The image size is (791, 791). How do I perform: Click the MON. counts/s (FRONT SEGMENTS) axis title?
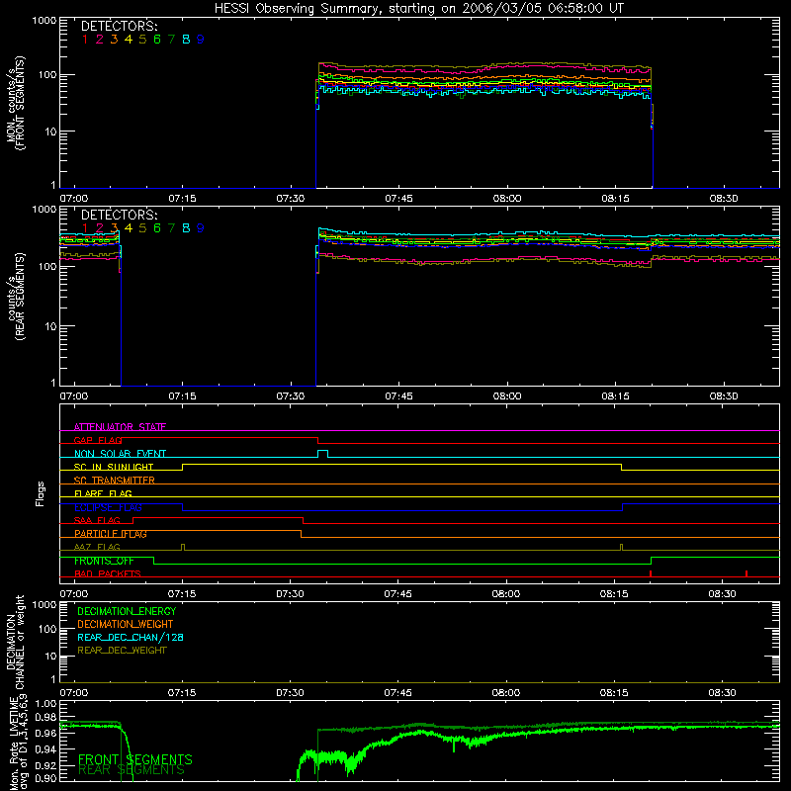pos(15,103)
